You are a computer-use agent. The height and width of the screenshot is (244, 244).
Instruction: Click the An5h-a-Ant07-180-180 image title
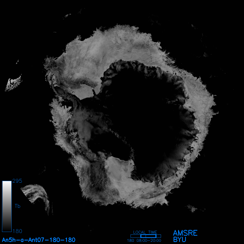tap(38, 240)
